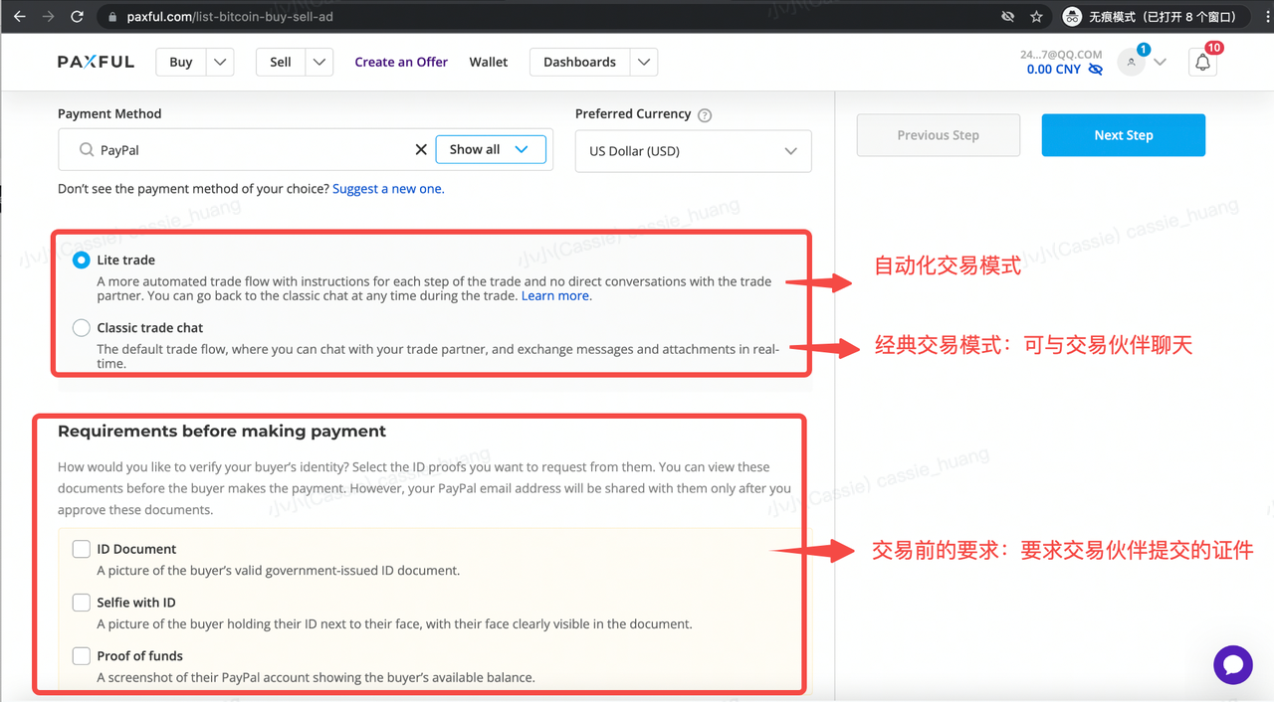Click the Paxful logo
This screenshot has height=702, width=1274.
96,62
